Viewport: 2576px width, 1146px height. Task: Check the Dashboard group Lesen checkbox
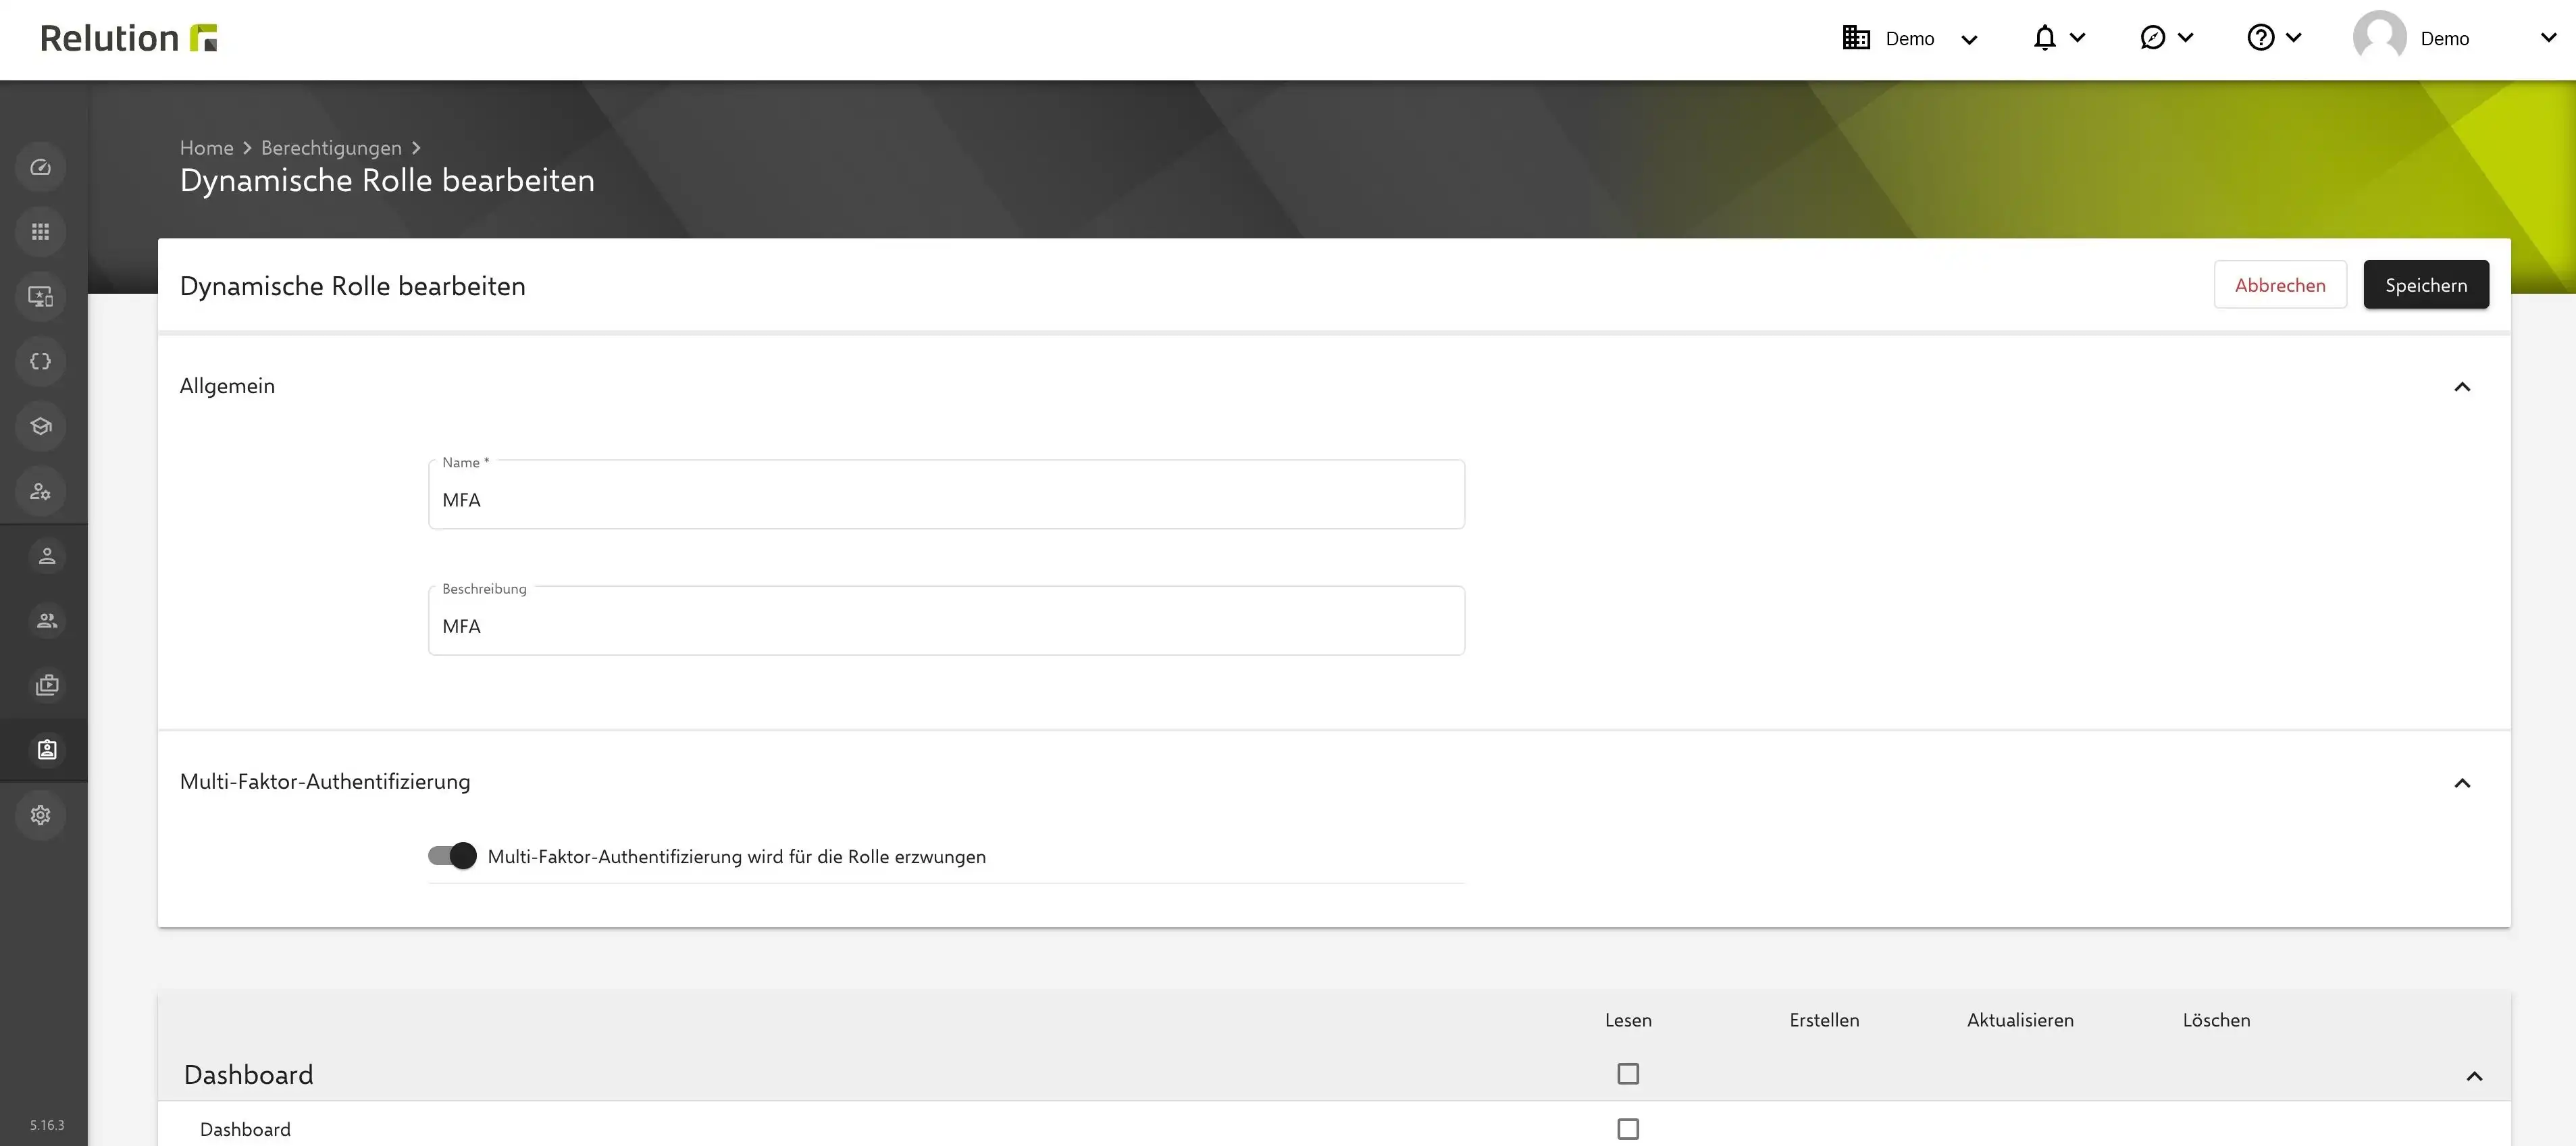1628,1074
